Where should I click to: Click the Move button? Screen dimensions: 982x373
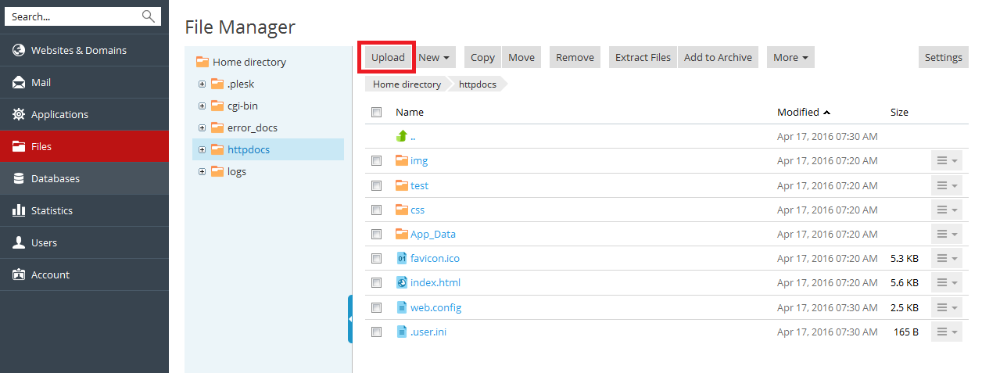pyautogui.click(x=521, y=57)
